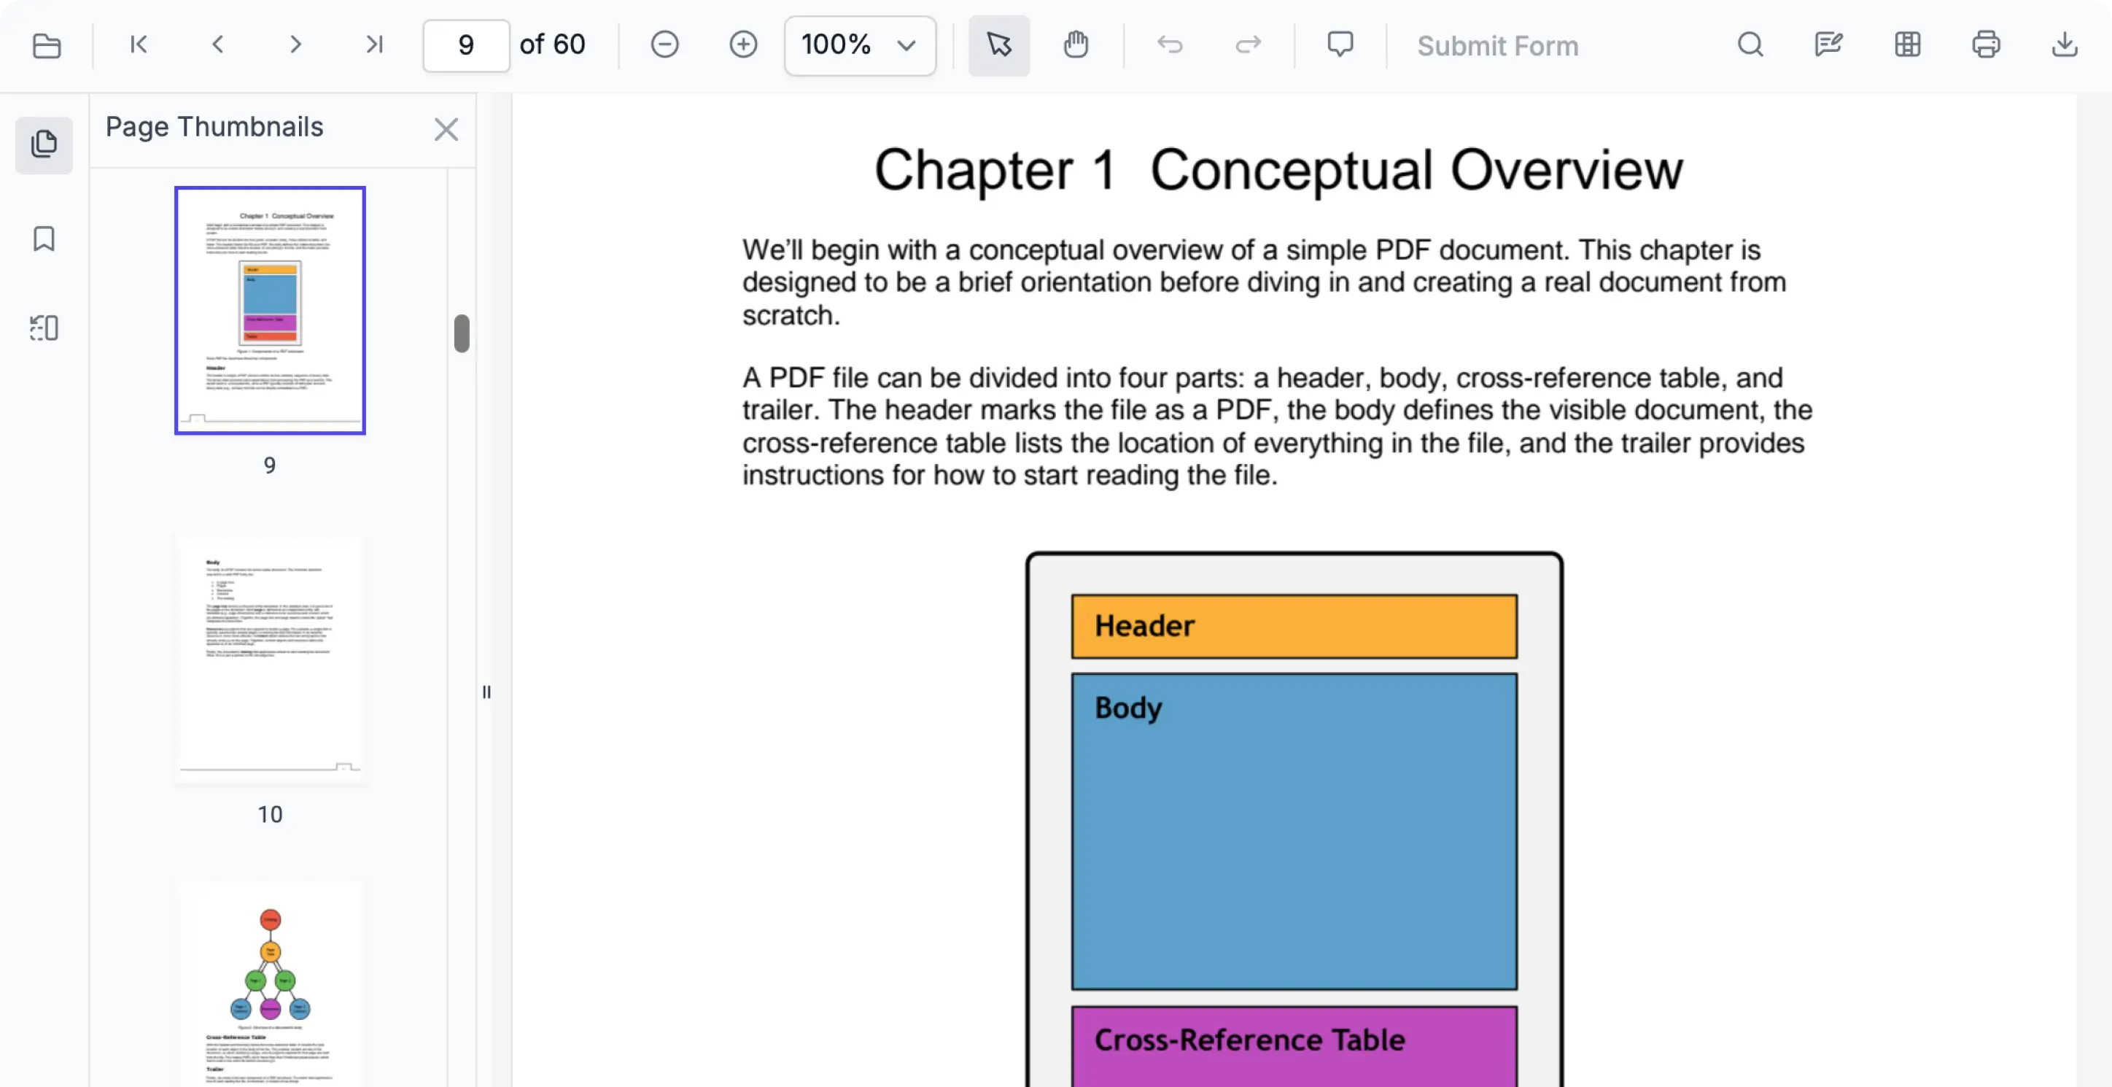Open the bookmarks panel
This screenshot has height=1087, width=2112.
[x=44, y=239]
